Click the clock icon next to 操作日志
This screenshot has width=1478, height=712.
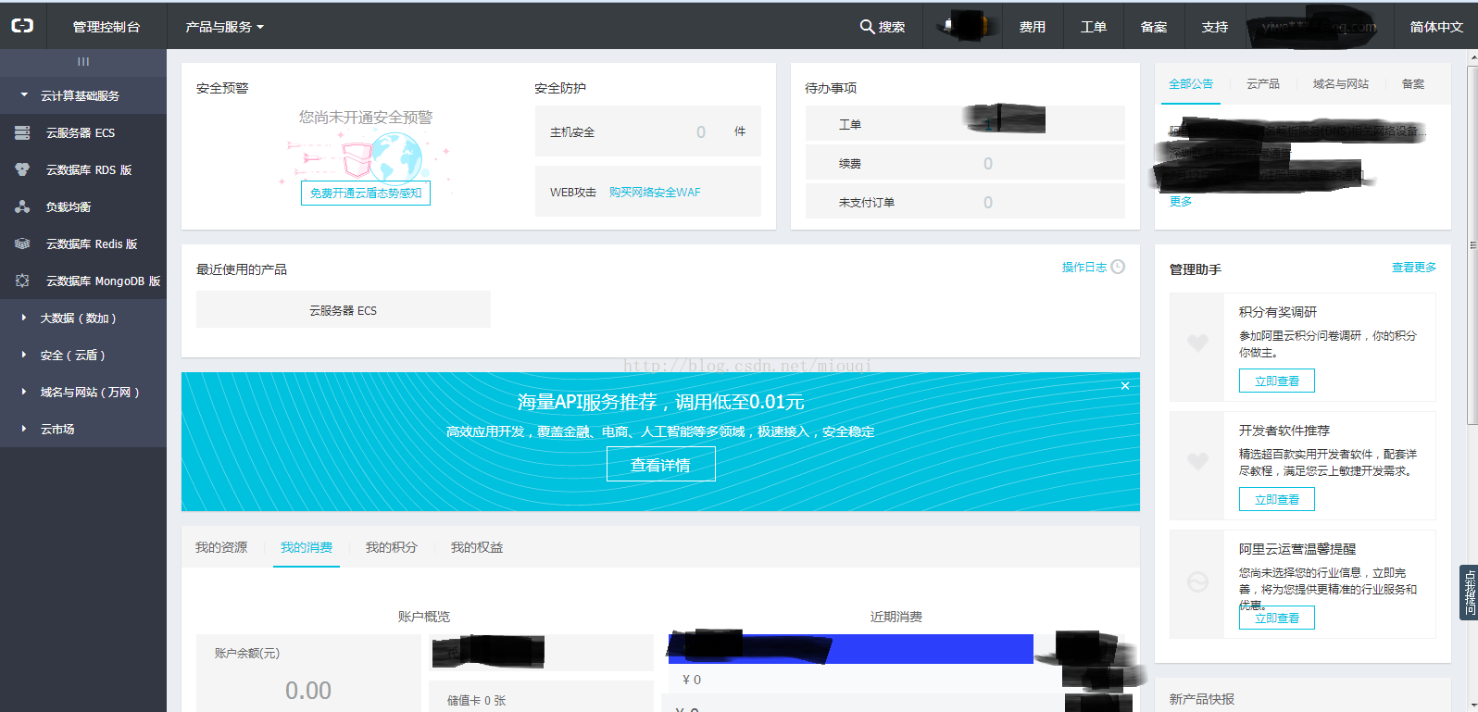pyautogui.click(x=1118, y=267)
